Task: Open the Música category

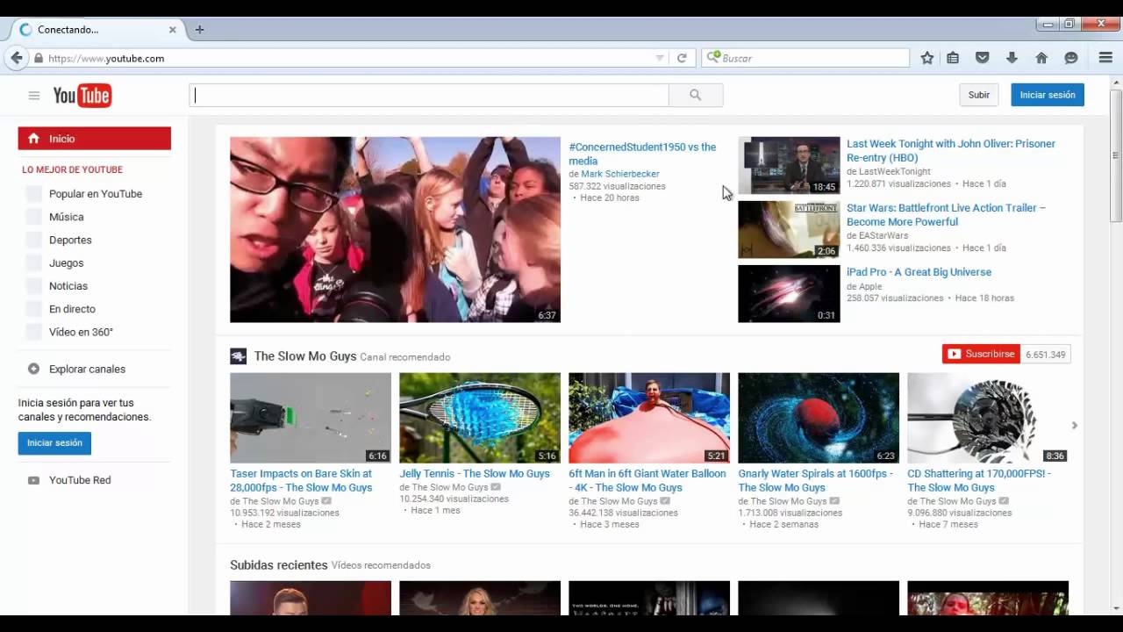Action: [67, 217]
